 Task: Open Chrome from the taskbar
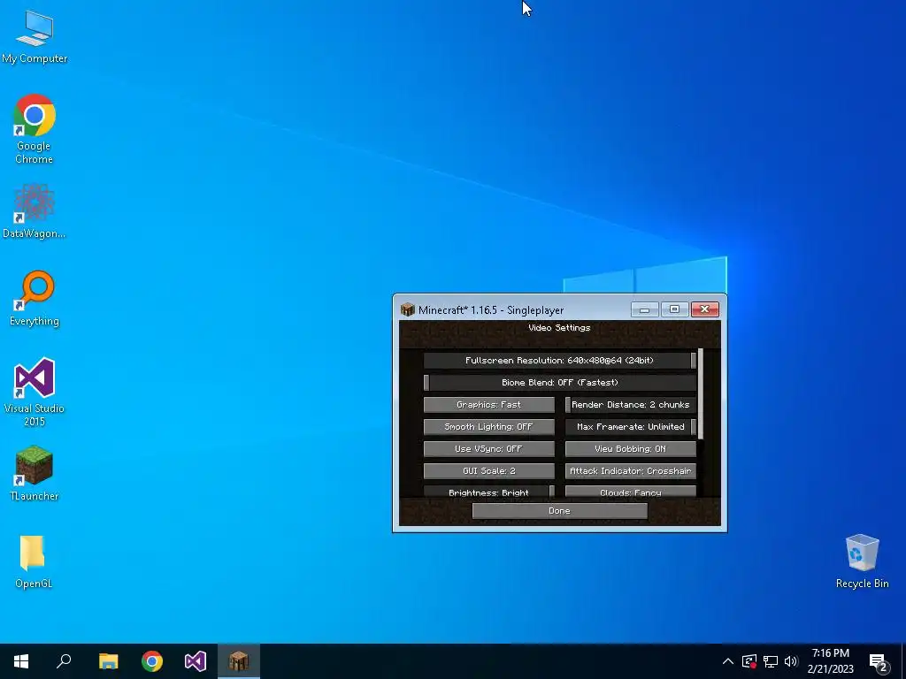click(152, 661)
